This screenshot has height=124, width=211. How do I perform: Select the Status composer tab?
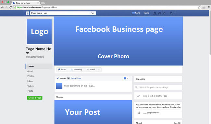[63, 78]
